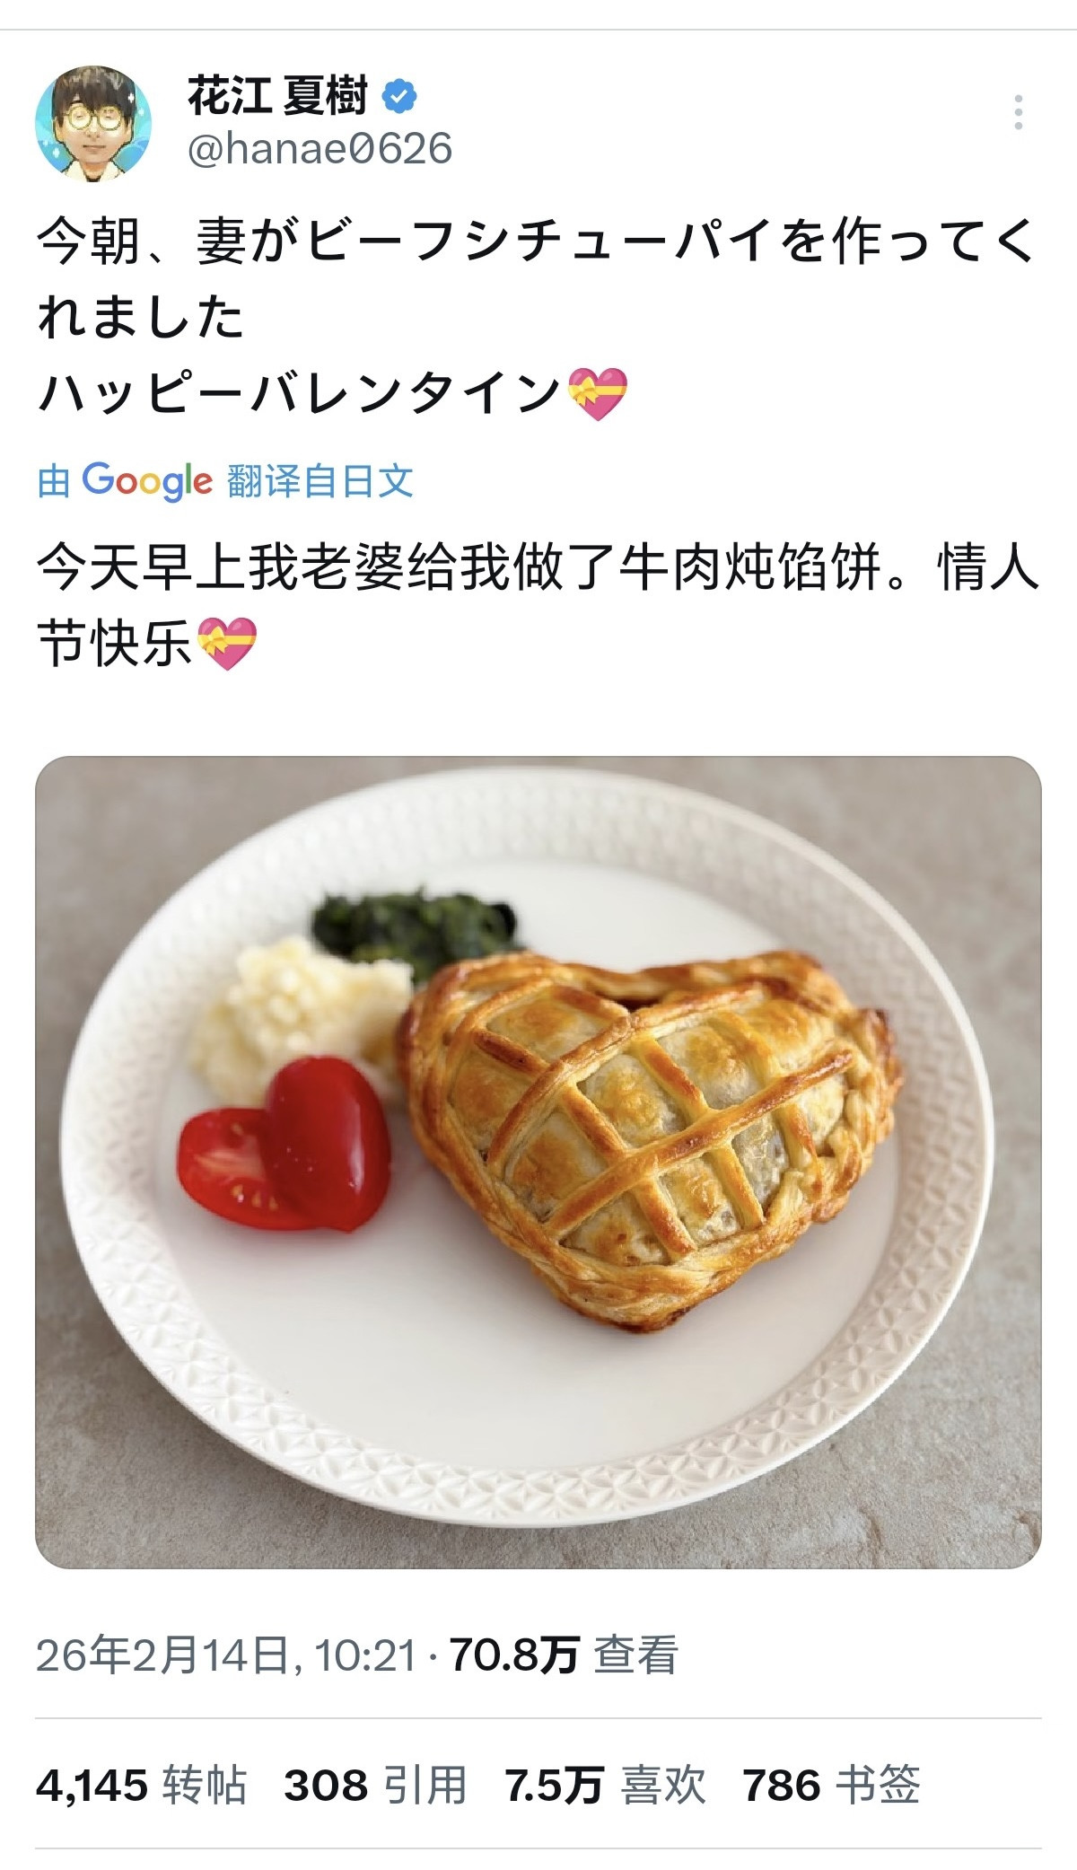1077x1870 pixels.
Task: Click the @hanae0626 handle
Action: [320, 148]
